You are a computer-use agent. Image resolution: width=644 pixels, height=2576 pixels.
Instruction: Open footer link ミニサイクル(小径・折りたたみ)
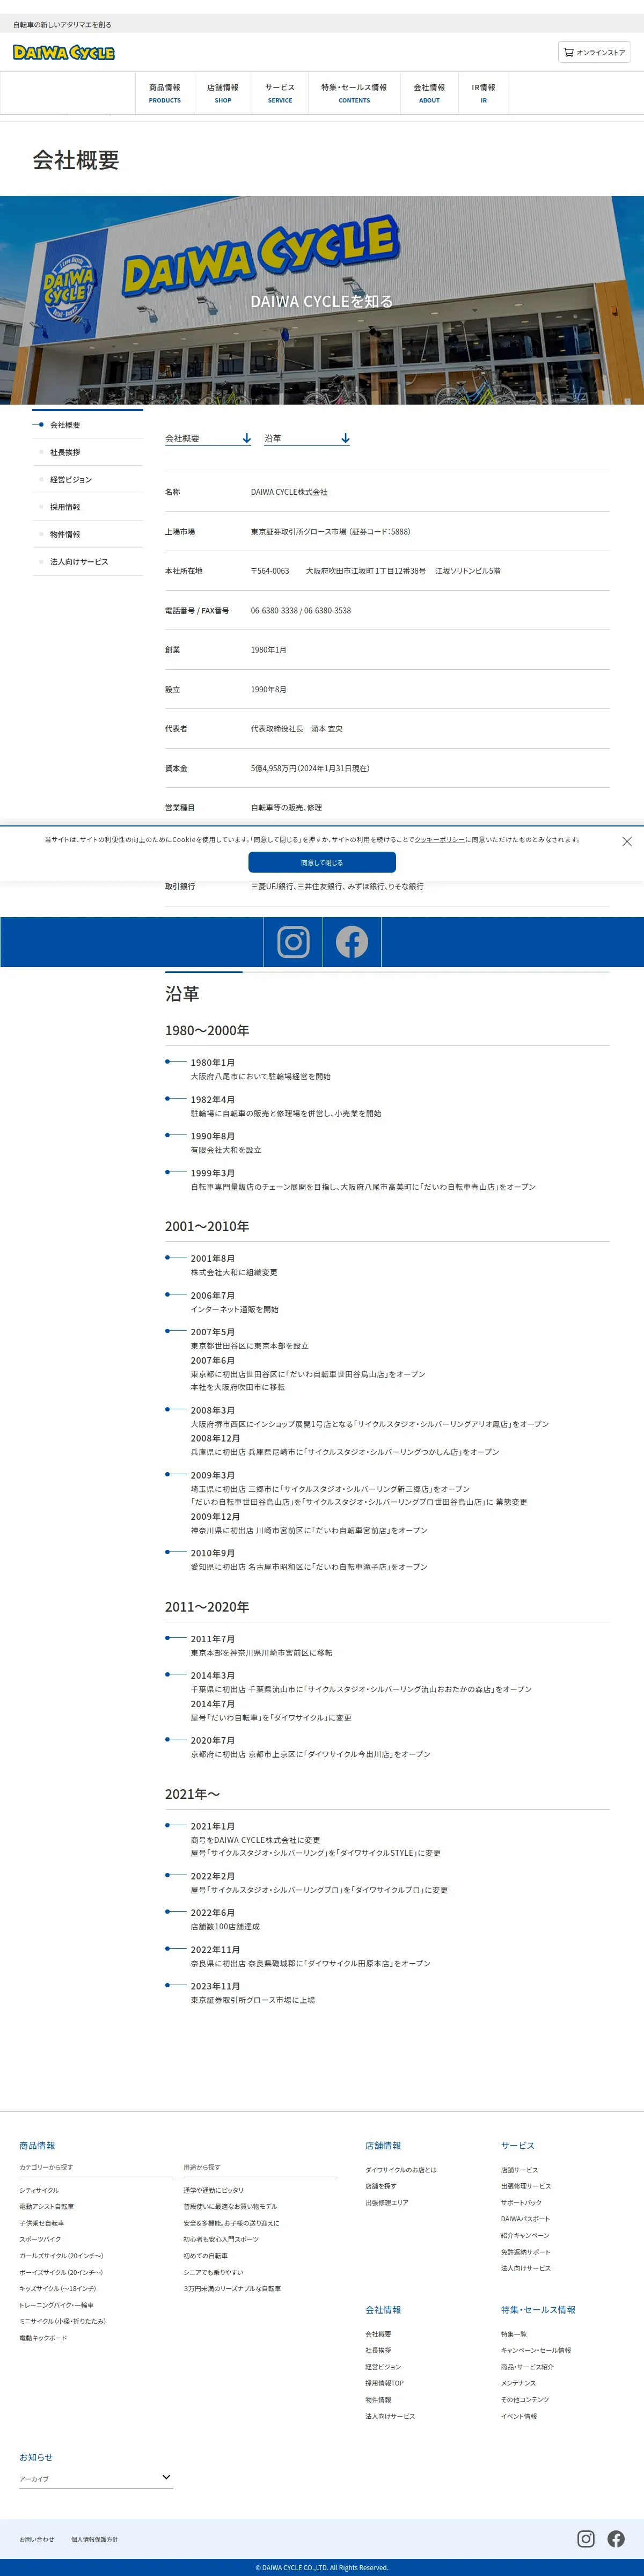pyautogui.click(x=62, y=2321)
